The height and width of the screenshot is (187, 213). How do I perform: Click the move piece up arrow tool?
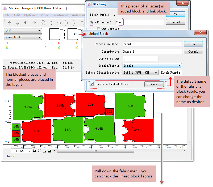(x=10, y=23)
